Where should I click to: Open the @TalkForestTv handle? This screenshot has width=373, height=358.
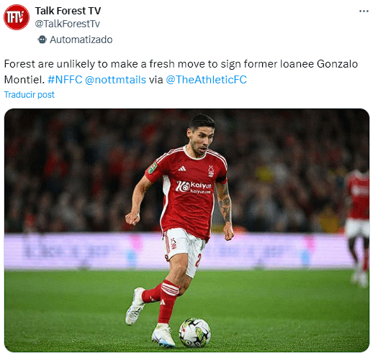click(x=67, y=24)
